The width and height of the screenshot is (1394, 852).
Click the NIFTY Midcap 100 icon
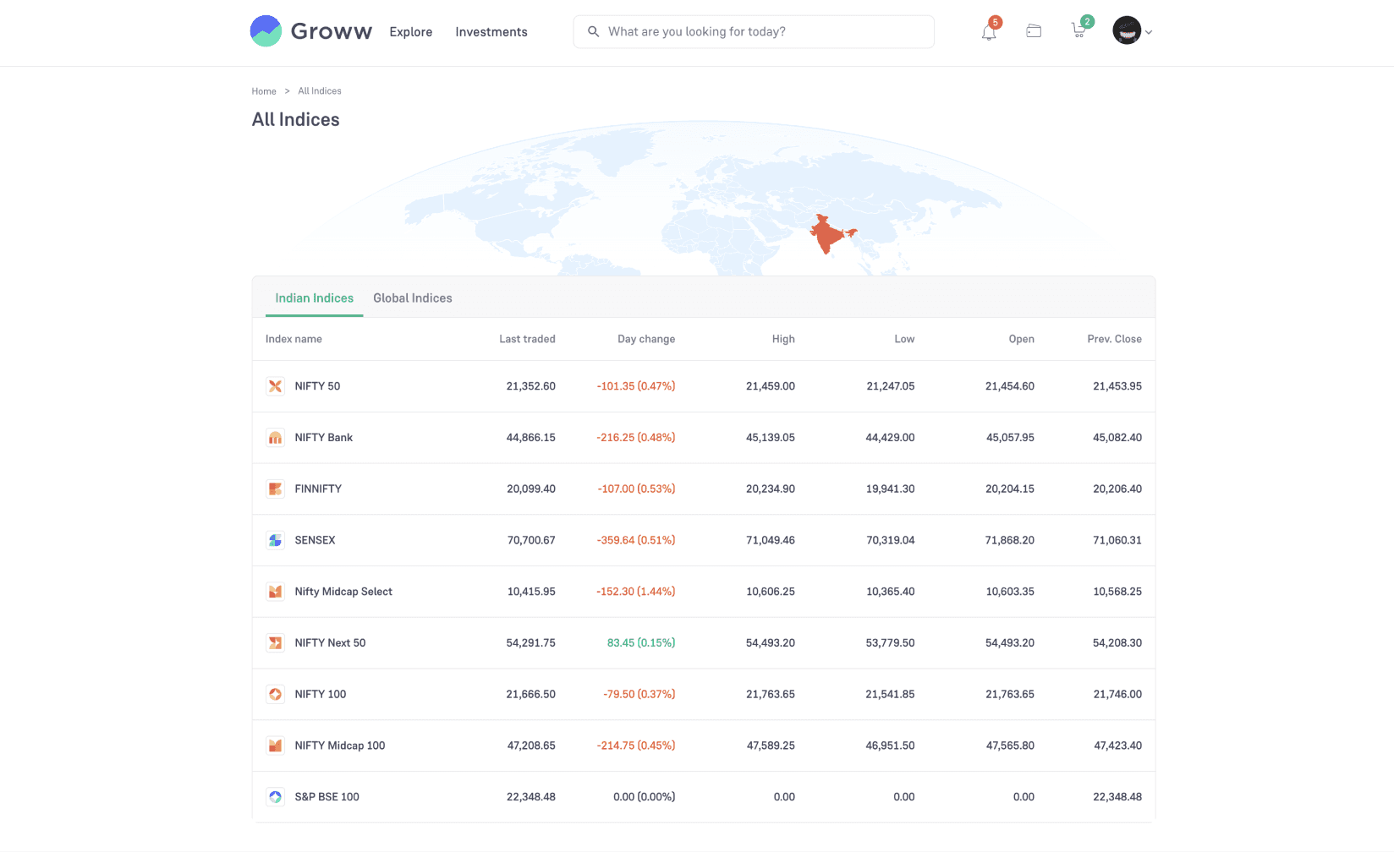[x=275, y=745]
